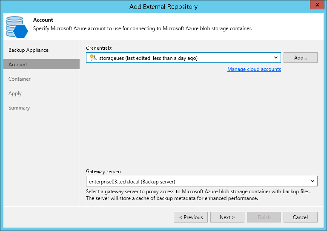Click the Add External Repository title bar
Screen dimensions: 327x231
tap(163, 7)
